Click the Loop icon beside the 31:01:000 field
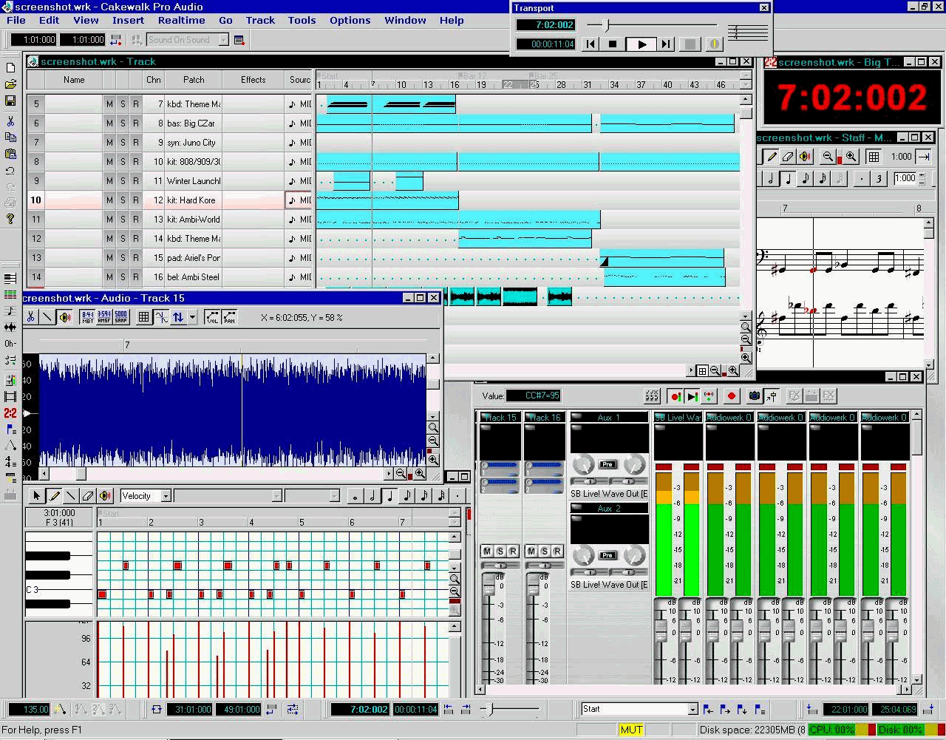This screenshot has width=946, height=740. [156, 710]
